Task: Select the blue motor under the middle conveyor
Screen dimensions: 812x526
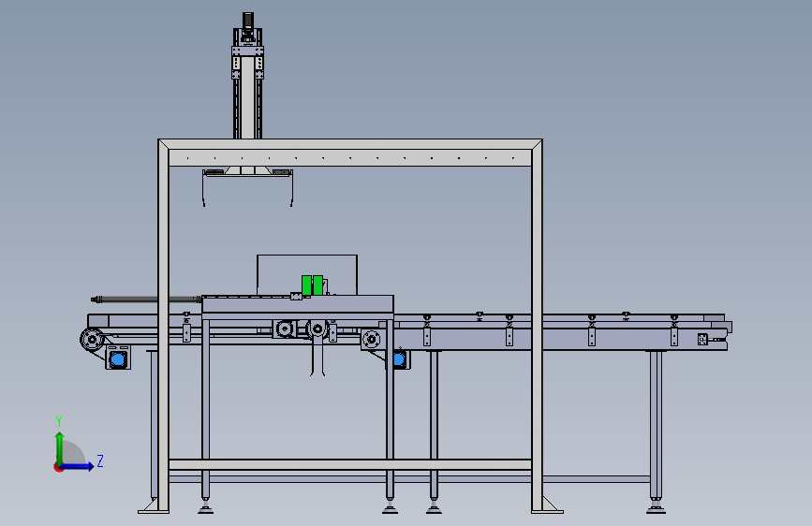Action: (x=399, y=358)
